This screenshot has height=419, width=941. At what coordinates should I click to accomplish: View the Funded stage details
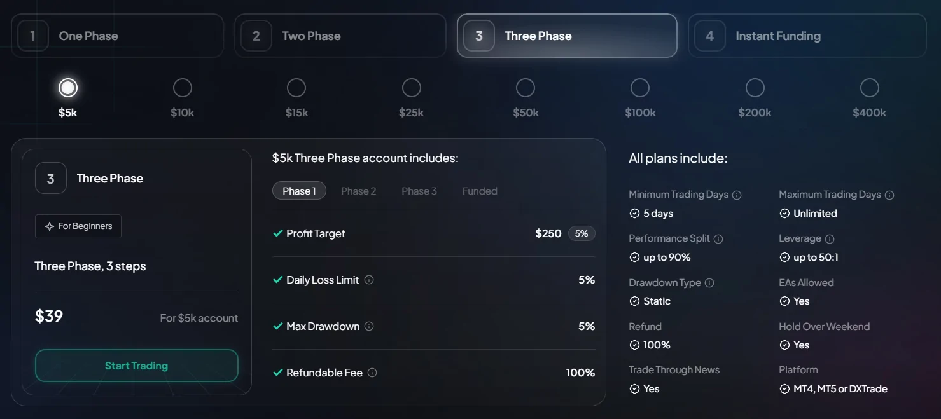coord(480,191)
